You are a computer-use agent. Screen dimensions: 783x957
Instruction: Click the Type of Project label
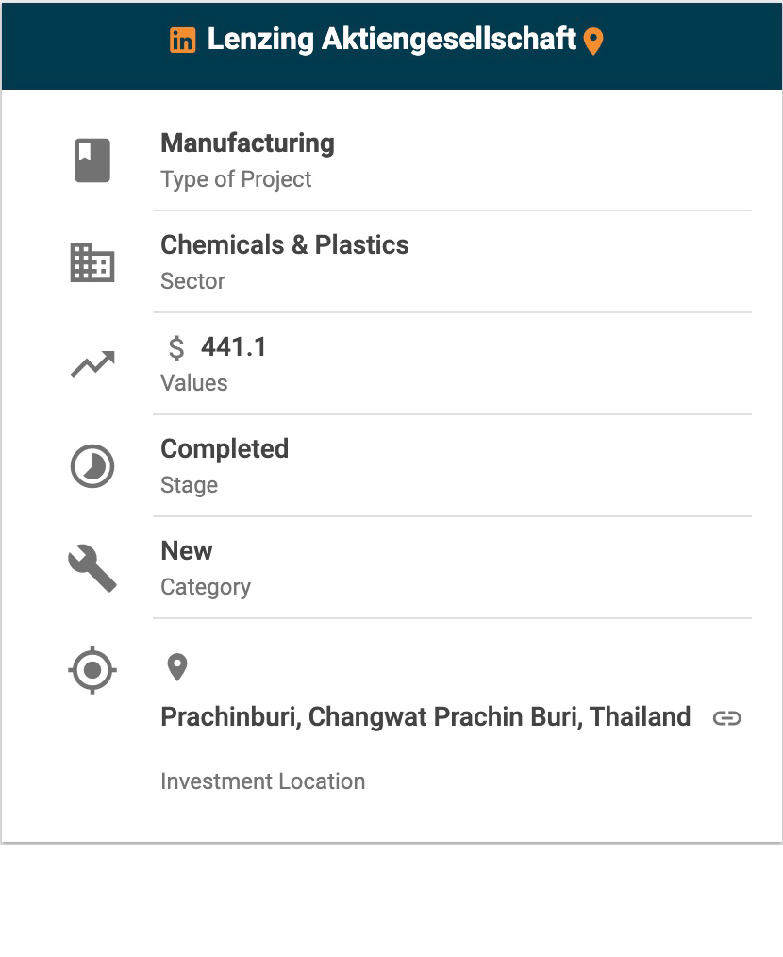[x=236, y=179]
